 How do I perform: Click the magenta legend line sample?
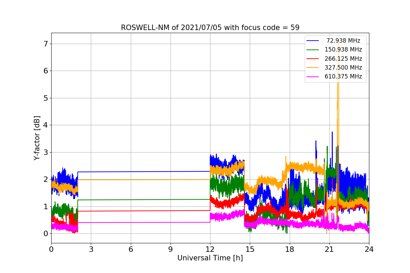tap(313, 77)
